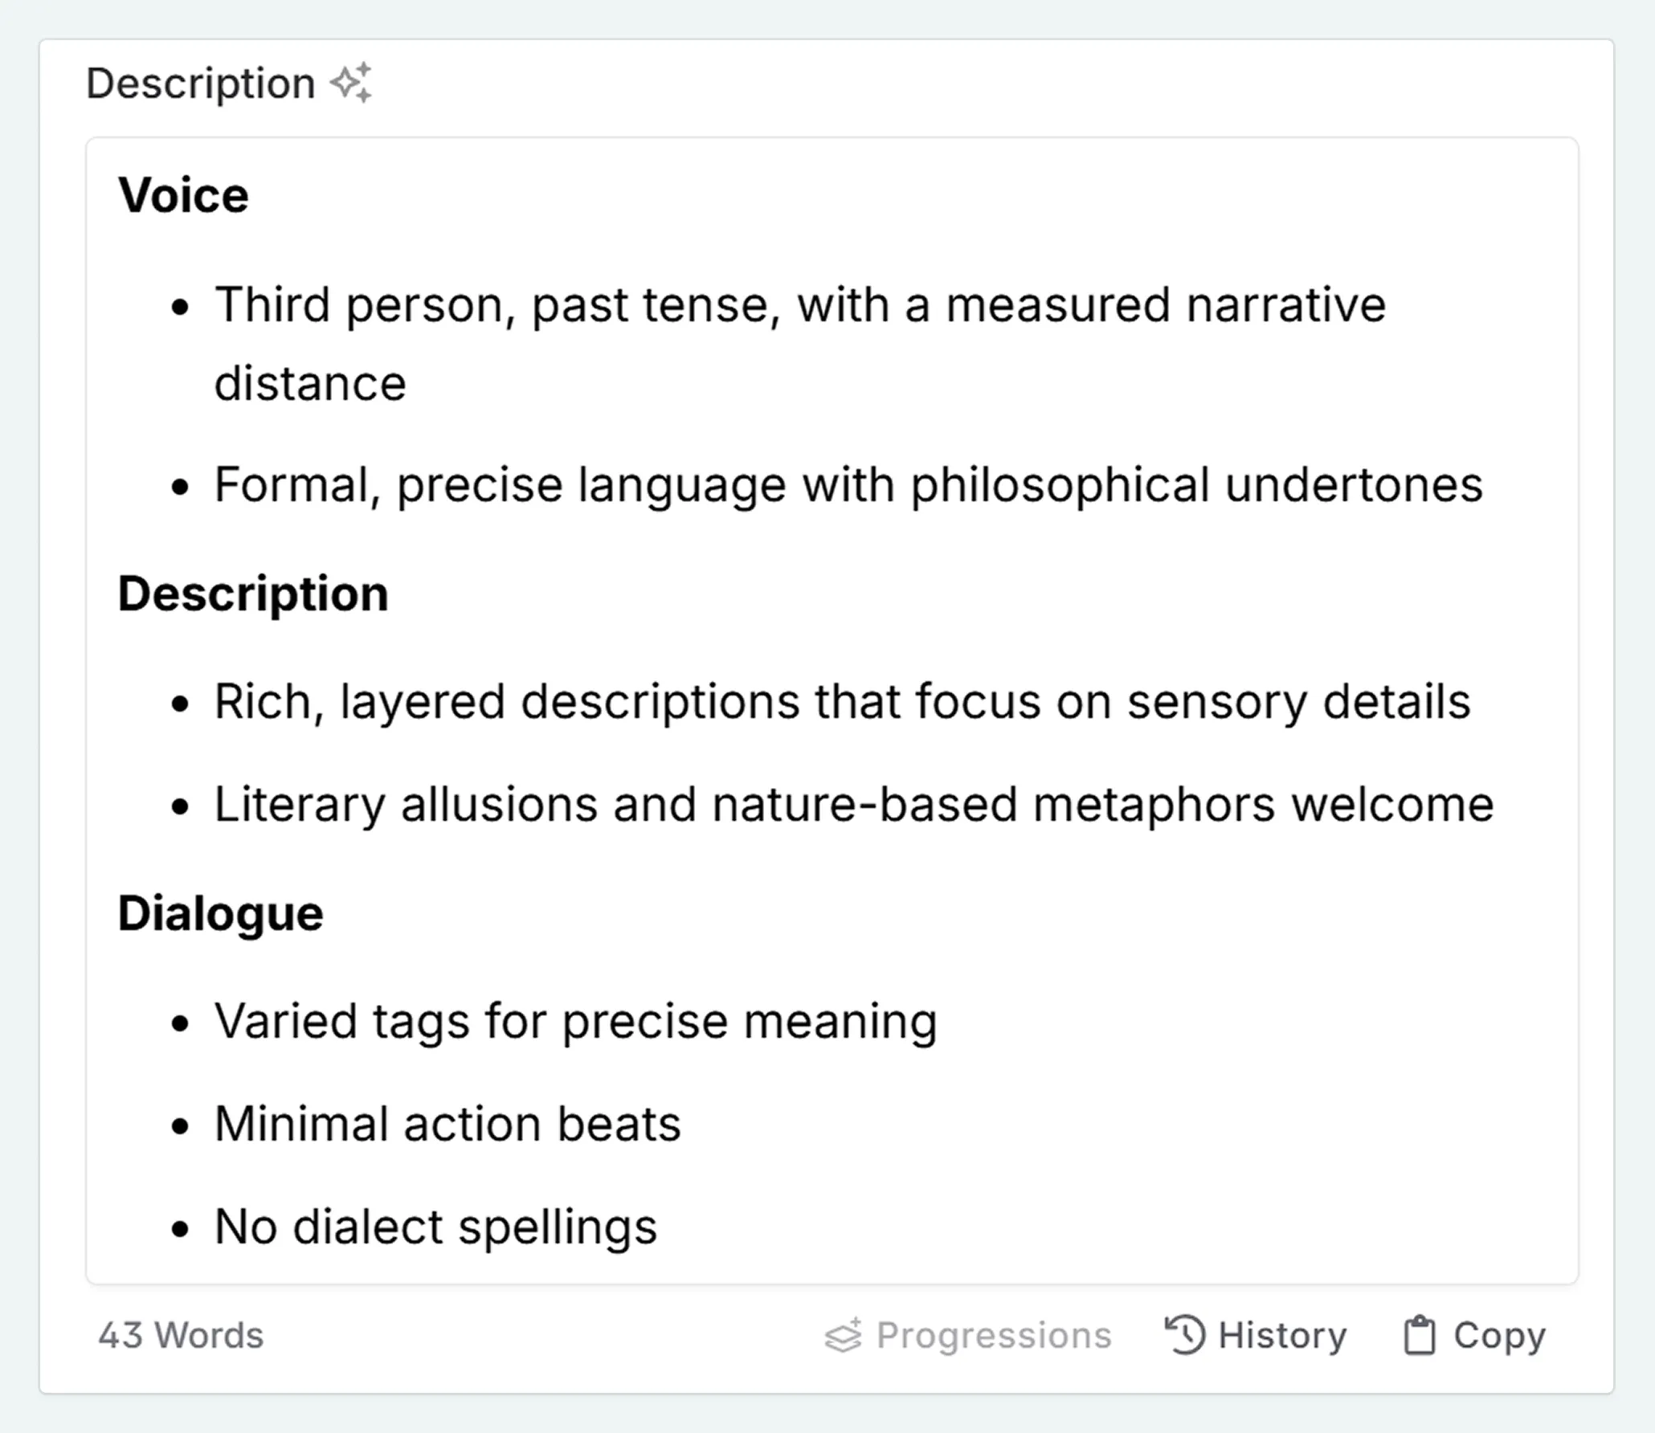Image resolution: width=1655 pixels, height=1433 pixels.
Task: Click the 'Varied tags for precise meaning' bullet
Action: (x=575, y=1021)
